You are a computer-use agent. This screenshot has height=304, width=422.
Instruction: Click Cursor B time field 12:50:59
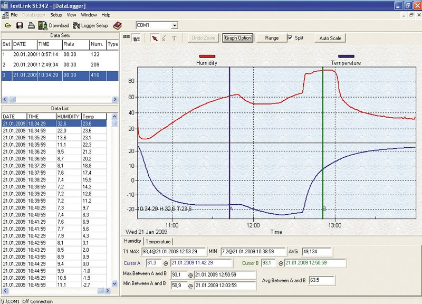(315, 263)
